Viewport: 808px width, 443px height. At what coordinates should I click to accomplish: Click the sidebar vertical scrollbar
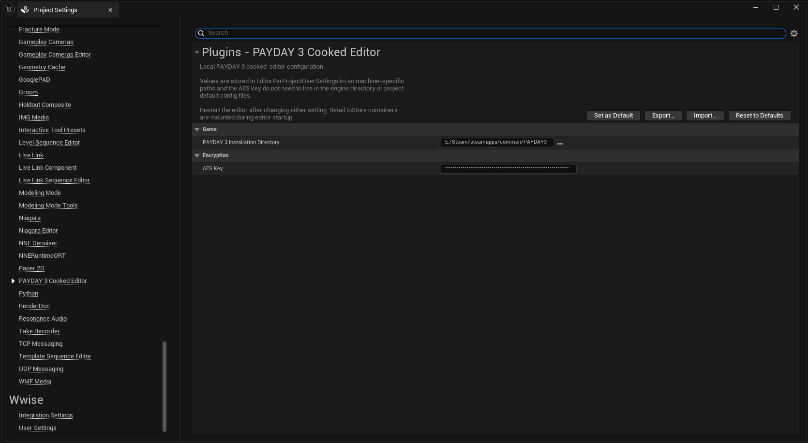click(x=165, y=386)
